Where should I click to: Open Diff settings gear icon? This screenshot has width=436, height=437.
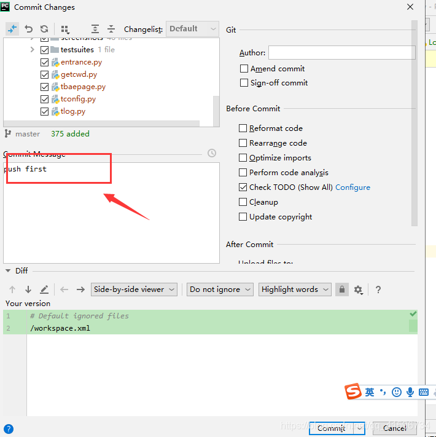[359, 290]
